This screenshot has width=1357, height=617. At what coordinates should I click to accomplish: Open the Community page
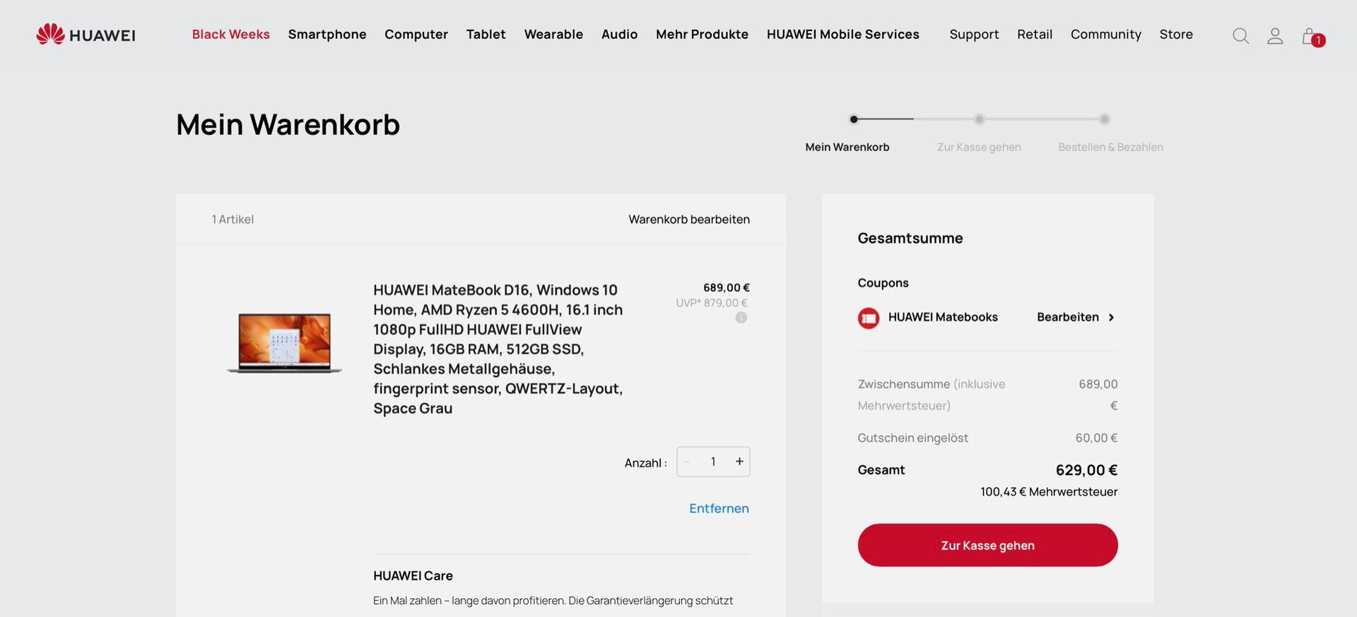coord(1106,35)
